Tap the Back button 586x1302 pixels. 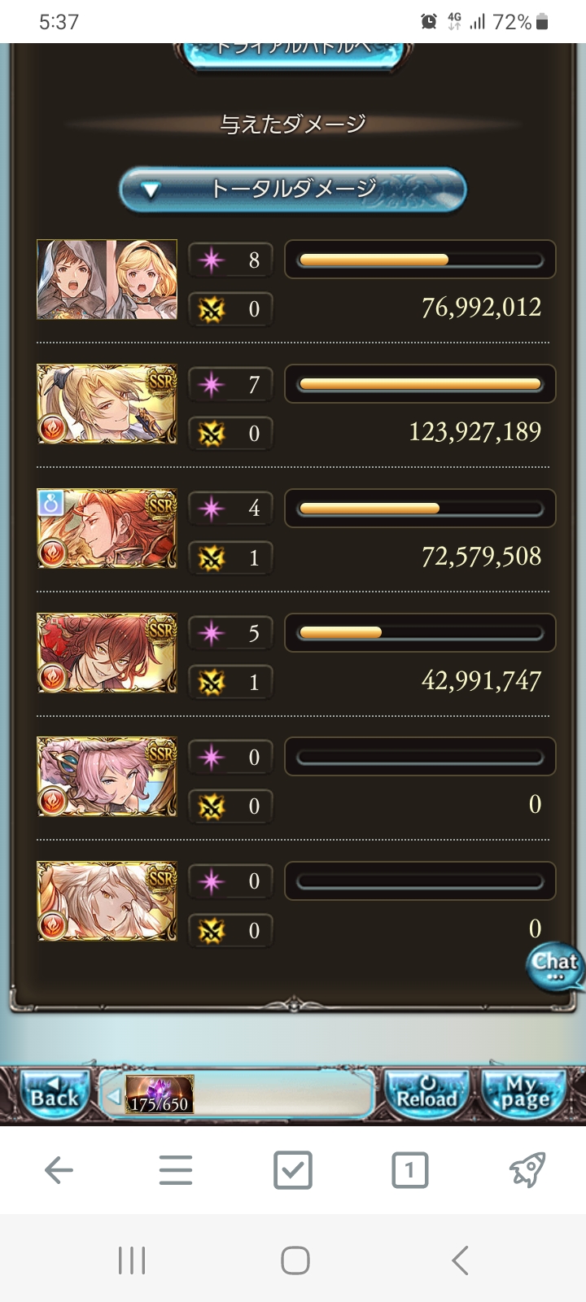coord(53,1094)
